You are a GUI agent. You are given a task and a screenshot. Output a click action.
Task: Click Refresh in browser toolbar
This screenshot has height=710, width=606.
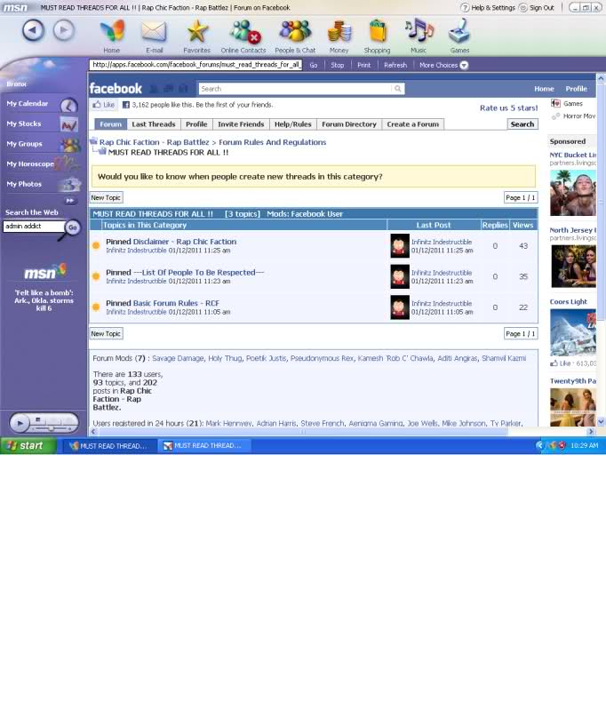tap(395, 65)
